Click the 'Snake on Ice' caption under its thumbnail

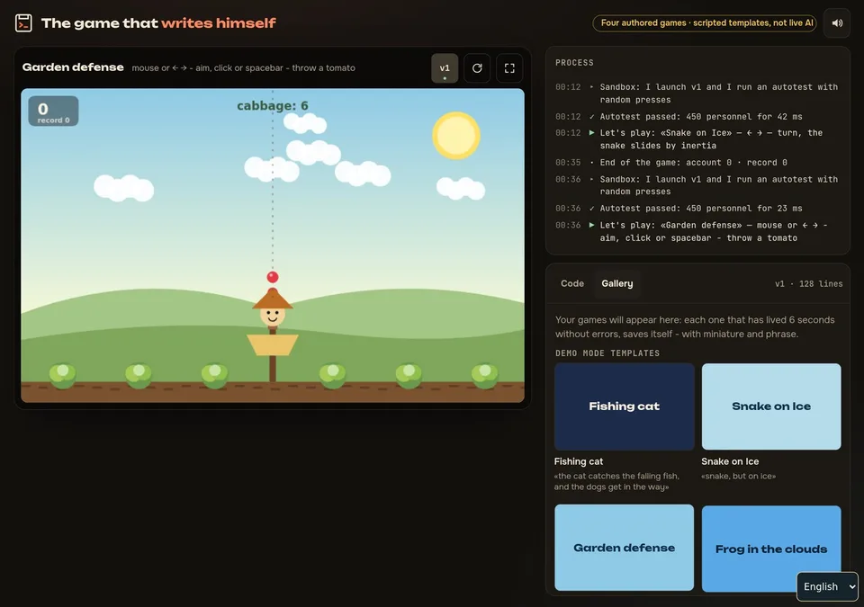[730, 461]
